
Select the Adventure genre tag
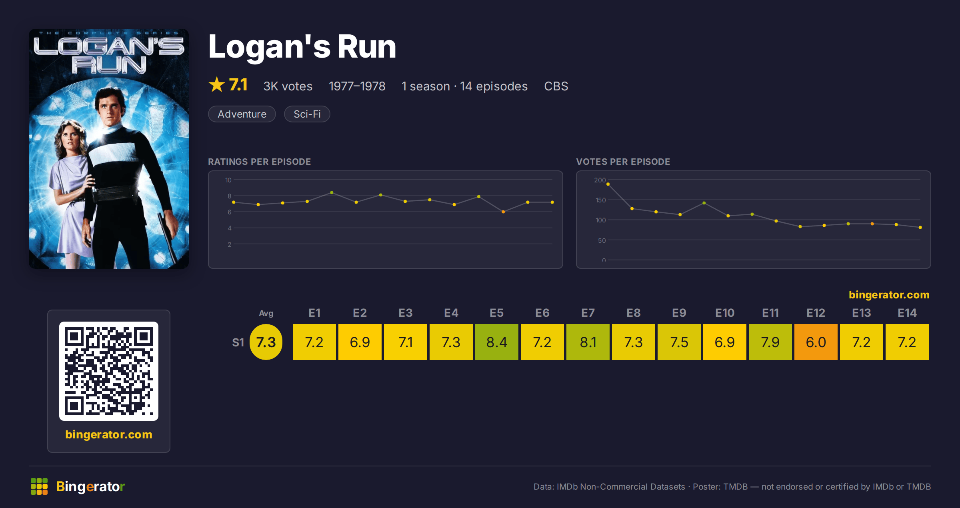tap(242, 114)
